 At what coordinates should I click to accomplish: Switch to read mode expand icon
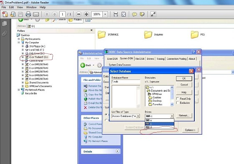pos(153,14)
